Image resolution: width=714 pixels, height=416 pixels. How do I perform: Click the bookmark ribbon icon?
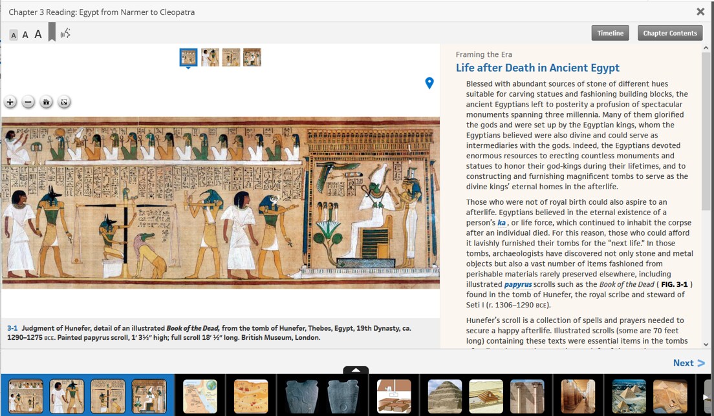(51, 34)
